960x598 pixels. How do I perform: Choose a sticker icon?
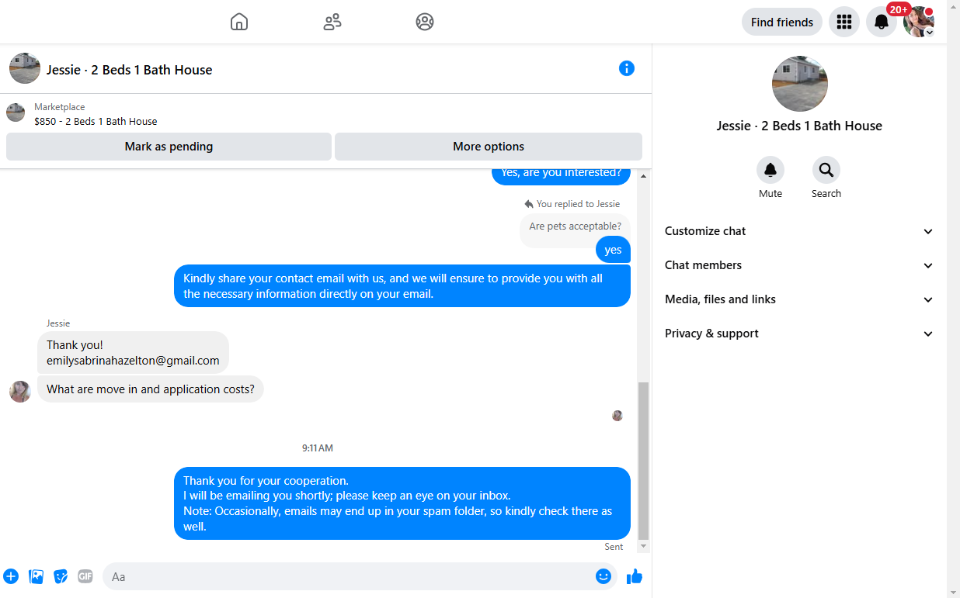pos(61,576)
